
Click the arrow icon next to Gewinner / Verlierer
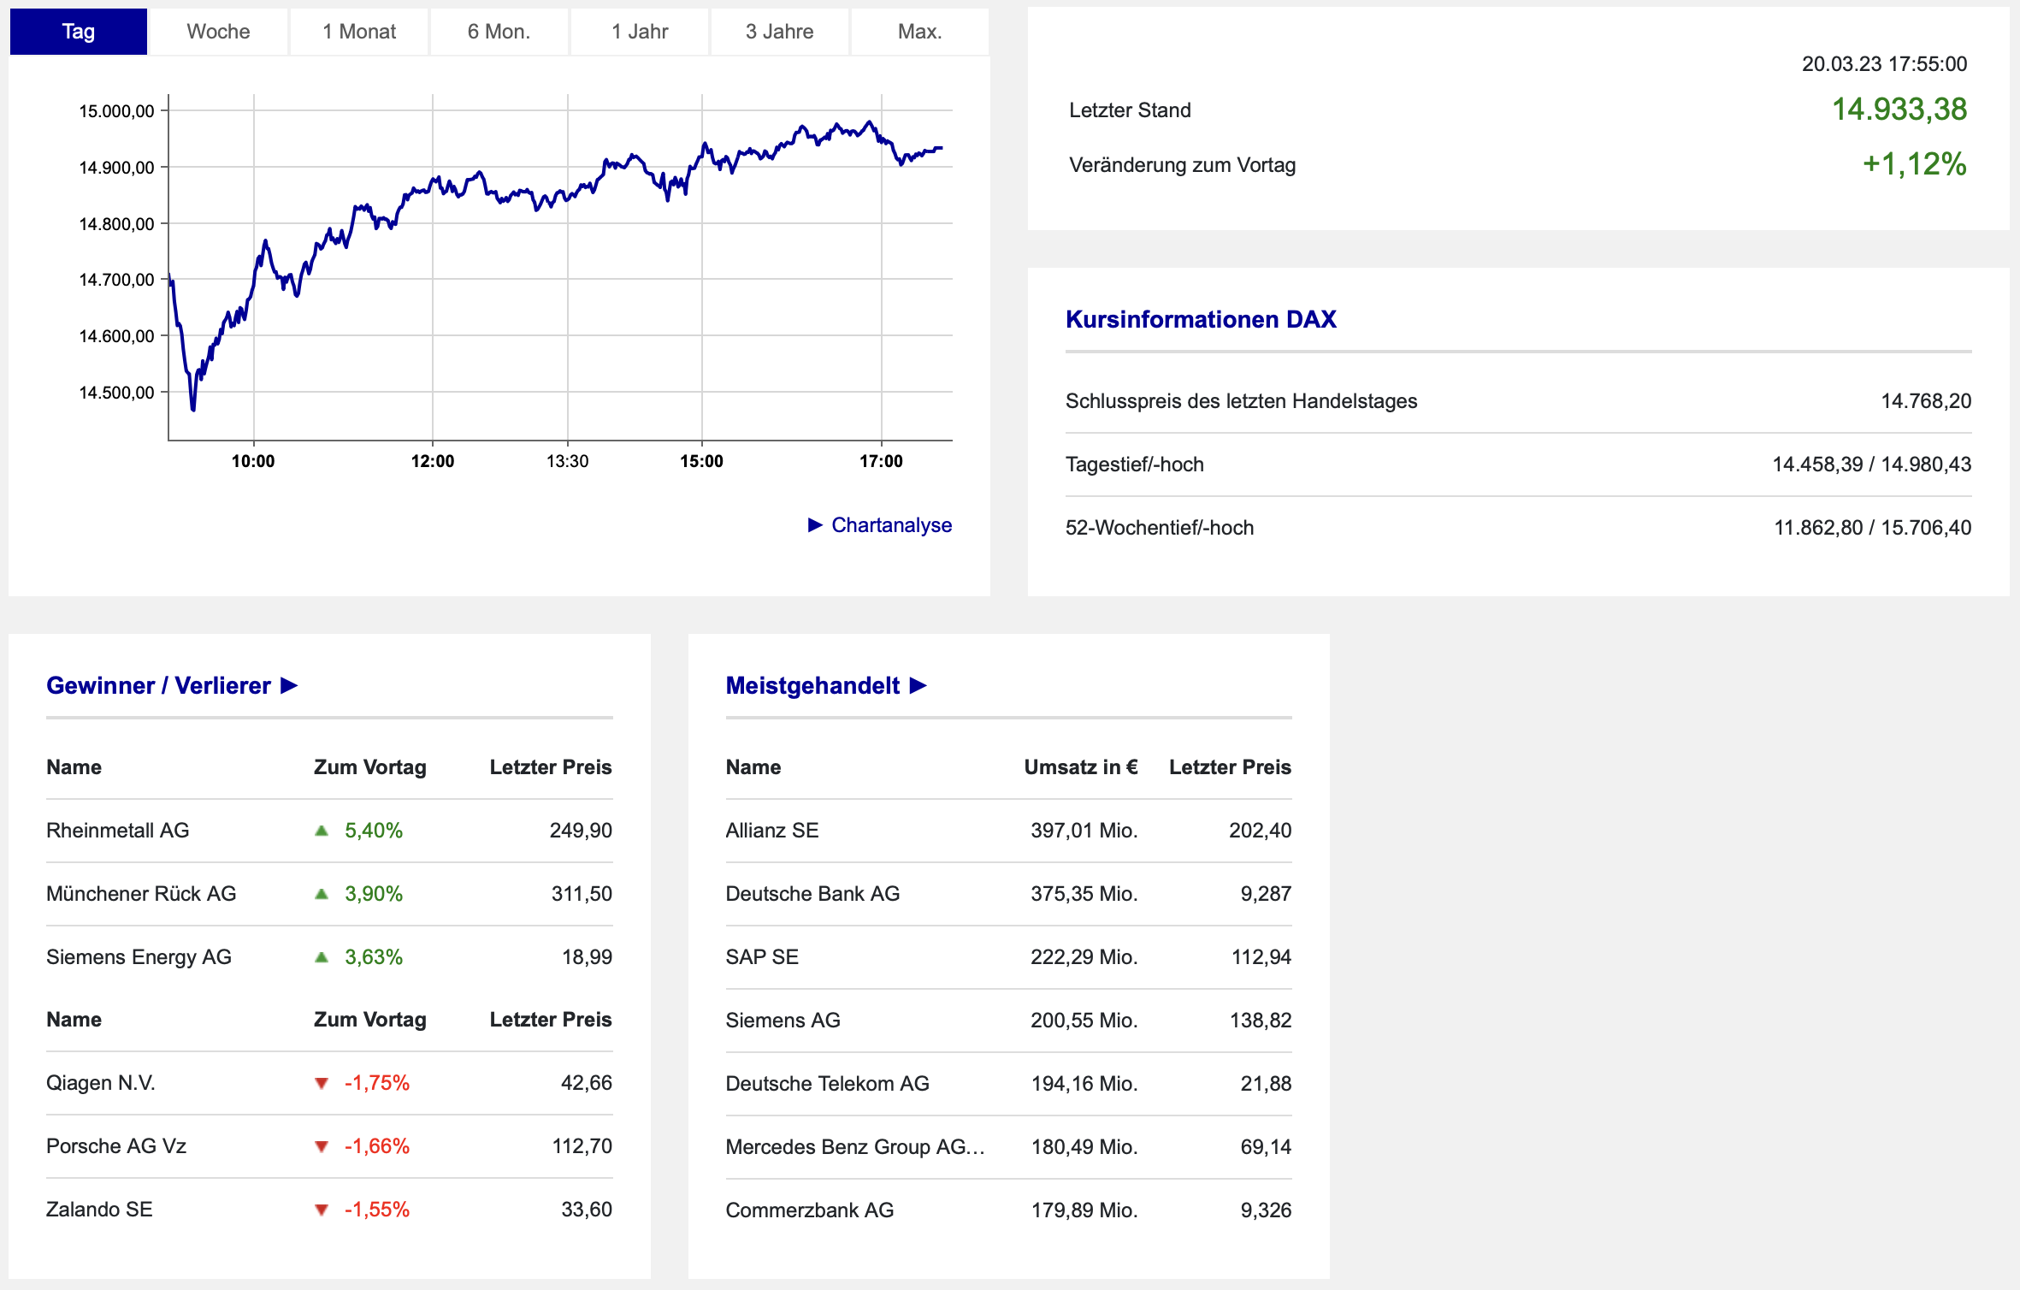pos(289,685)
